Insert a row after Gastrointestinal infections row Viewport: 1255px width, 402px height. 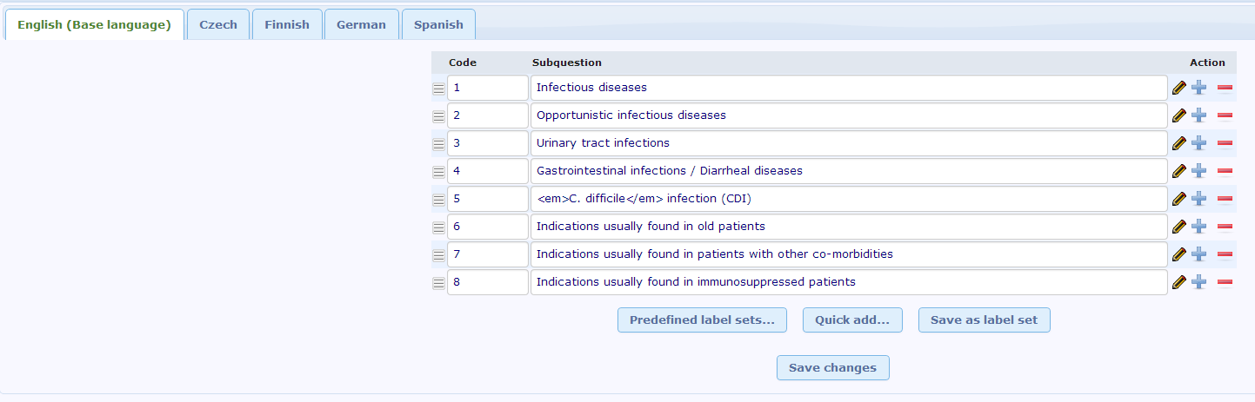tap(1199, 171)
